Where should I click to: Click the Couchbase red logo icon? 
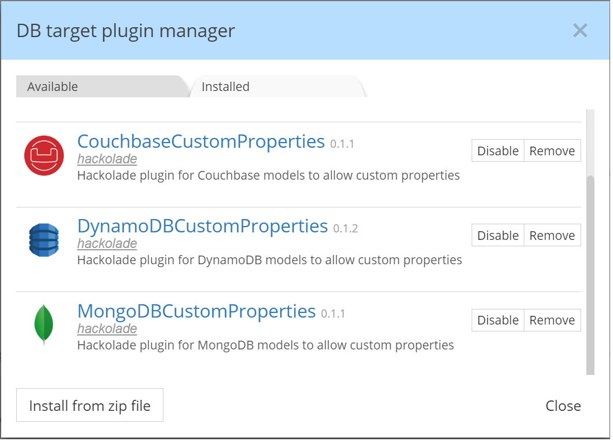[x=44, y=156]
